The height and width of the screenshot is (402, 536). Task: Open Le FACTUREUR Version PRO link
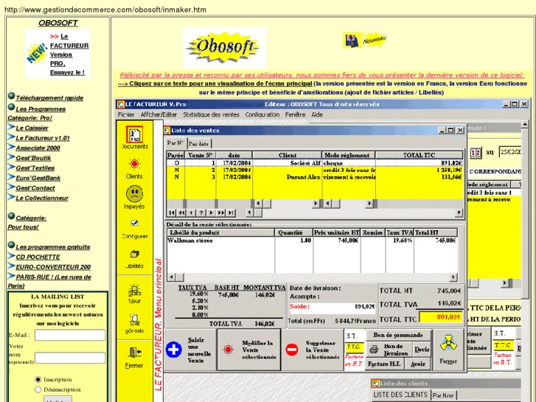(x=69, y=55)
